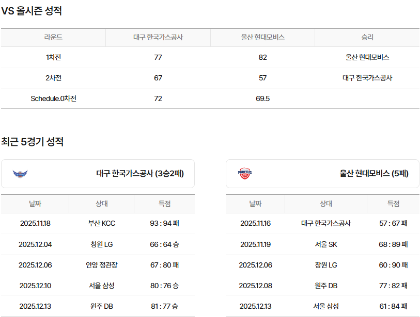This screenshot has height=317, width=420.
Task: Click the 서울 SK opponent entry
Action: point(325,244)
